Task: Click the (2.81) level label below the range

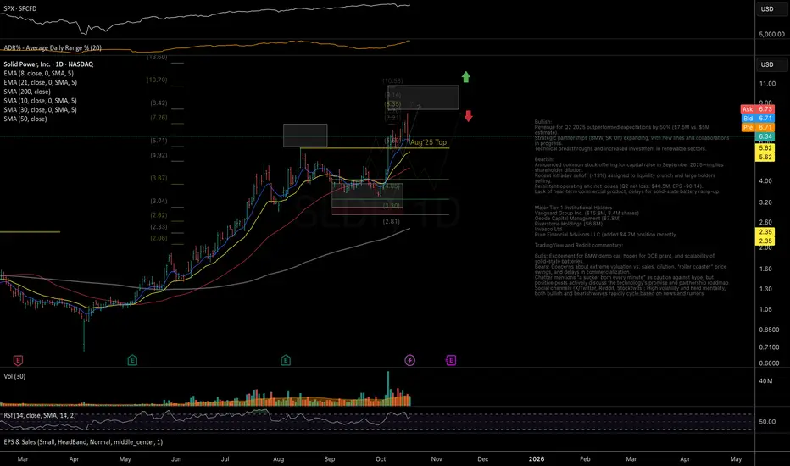Action: pyautogui.click(x=392, y=221)
